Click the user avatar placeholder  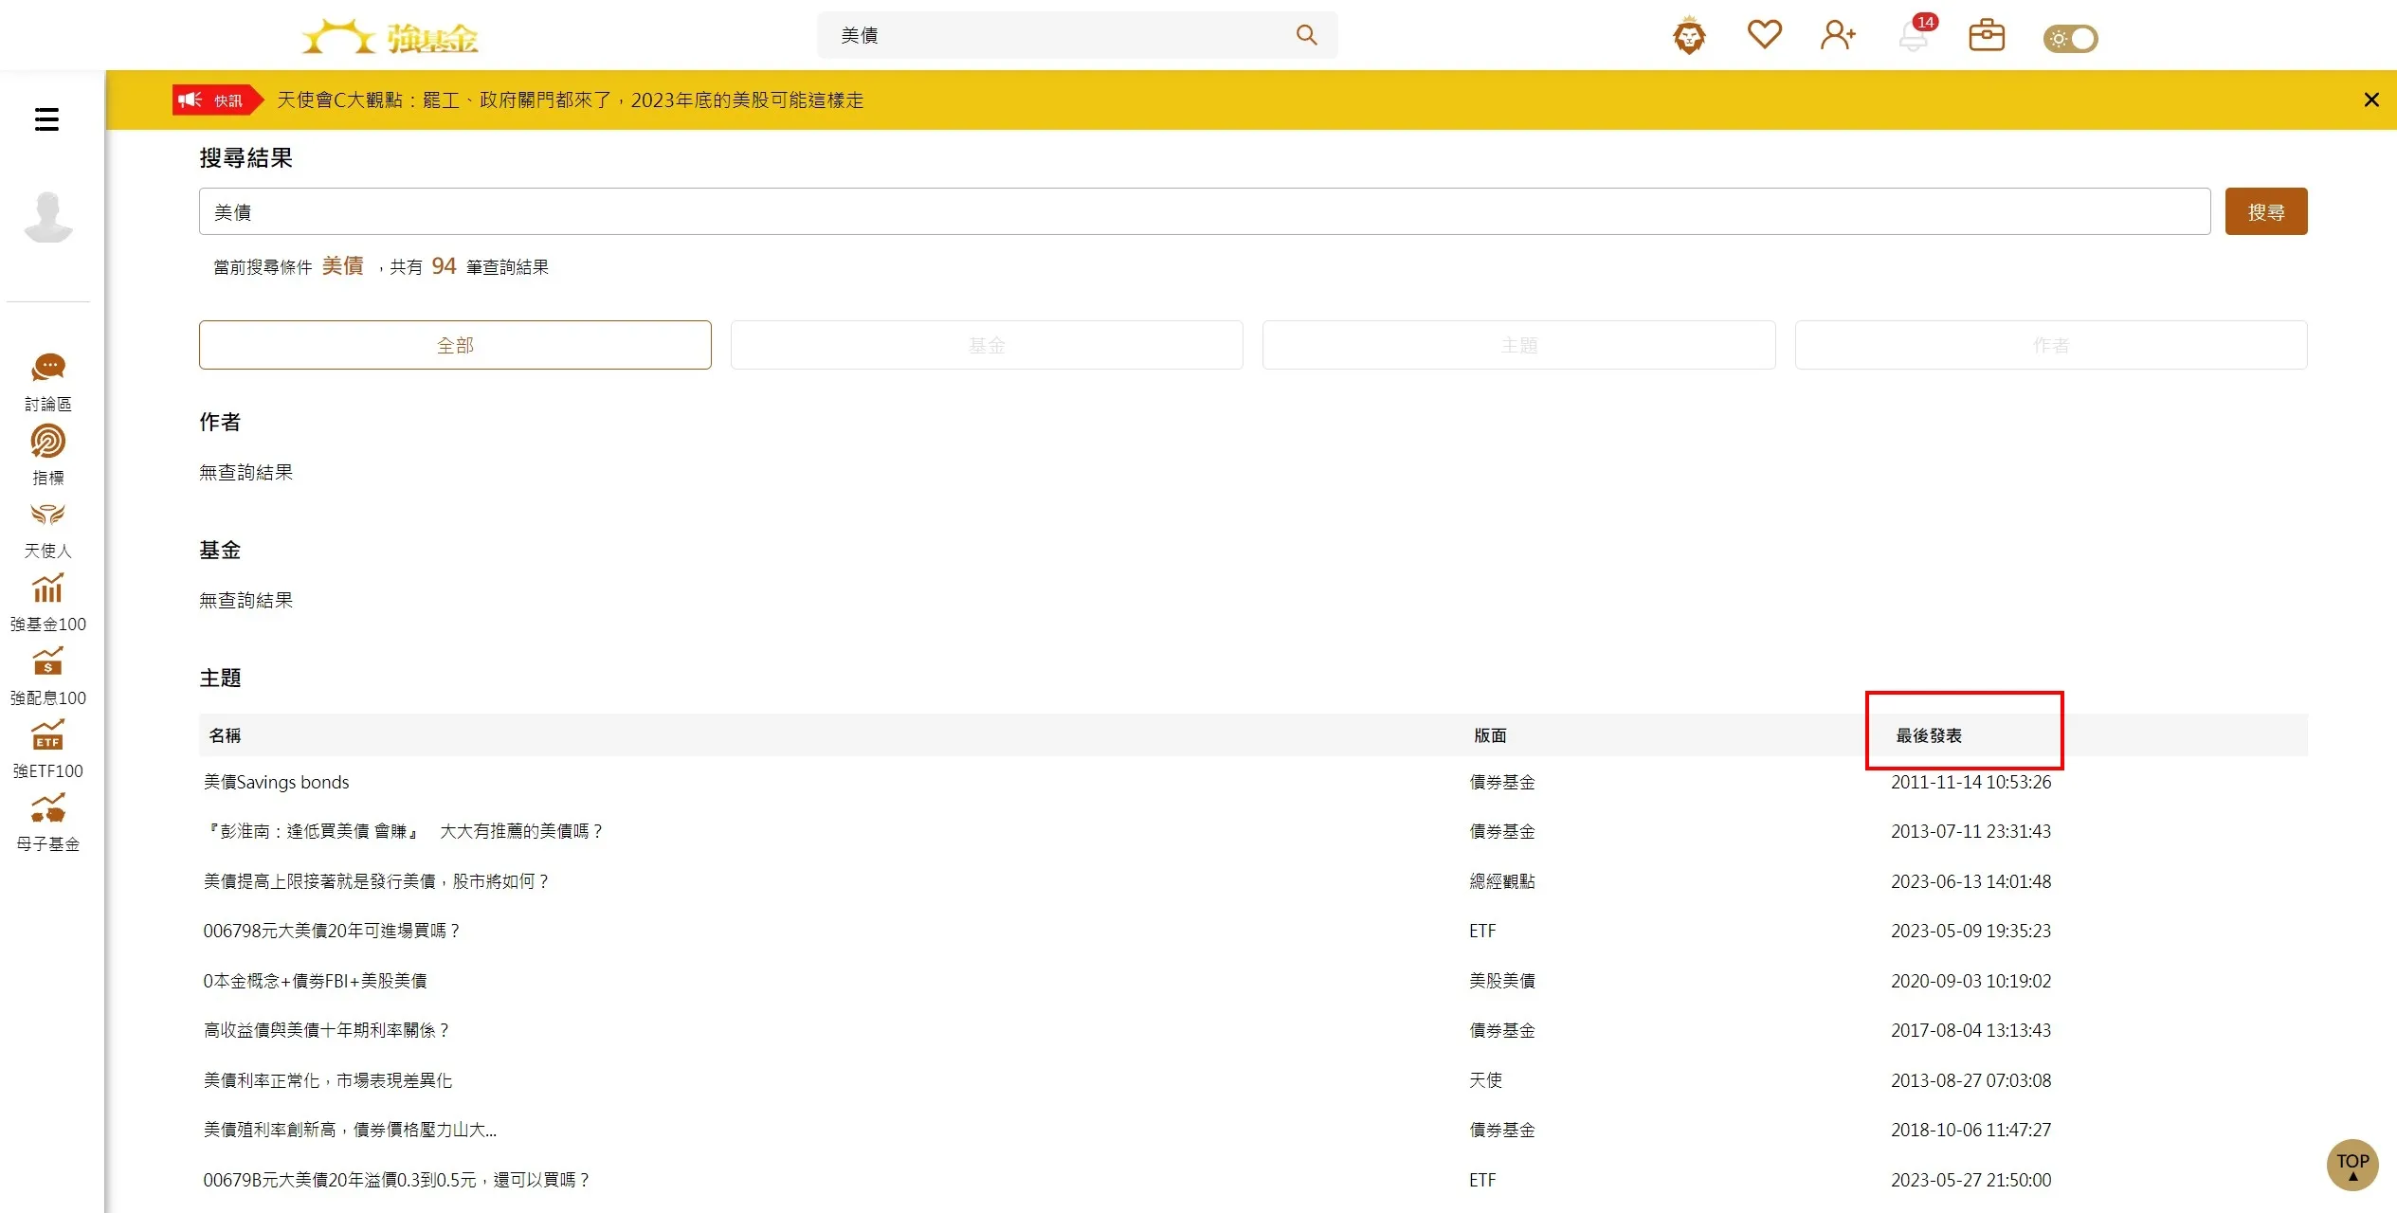48,217
